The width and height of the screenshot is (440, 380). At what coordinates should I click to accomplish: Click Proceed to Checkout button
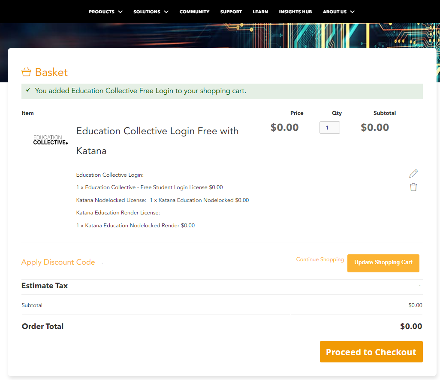[371, 352]
